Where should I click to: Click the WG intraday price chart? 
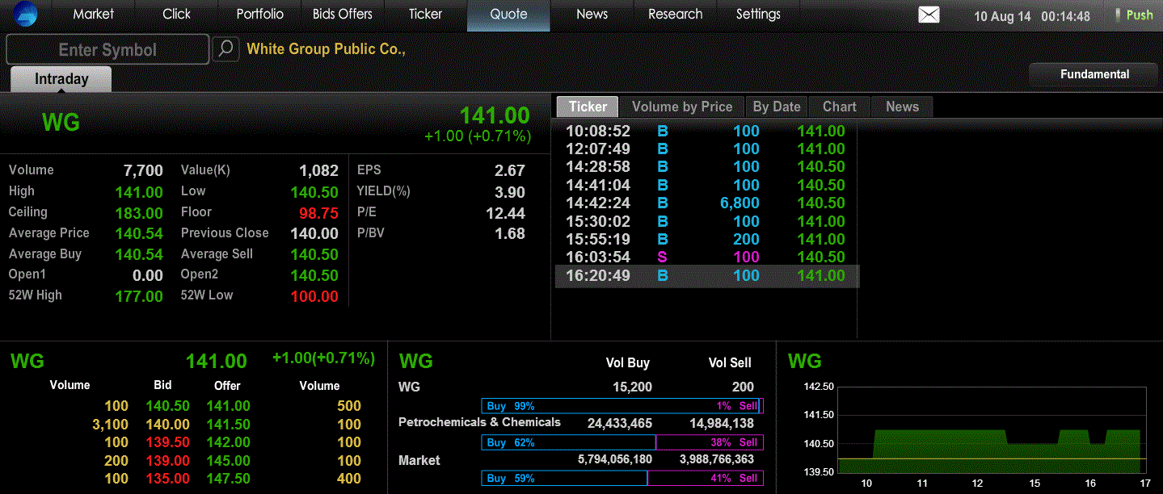tap(992, 429)
